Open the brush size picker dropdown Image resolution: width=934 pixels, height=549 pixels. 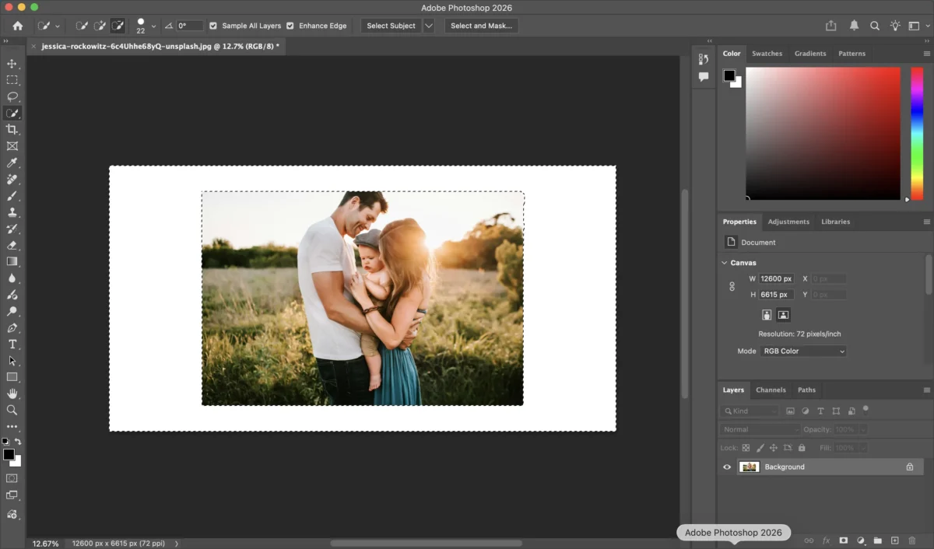153,26
